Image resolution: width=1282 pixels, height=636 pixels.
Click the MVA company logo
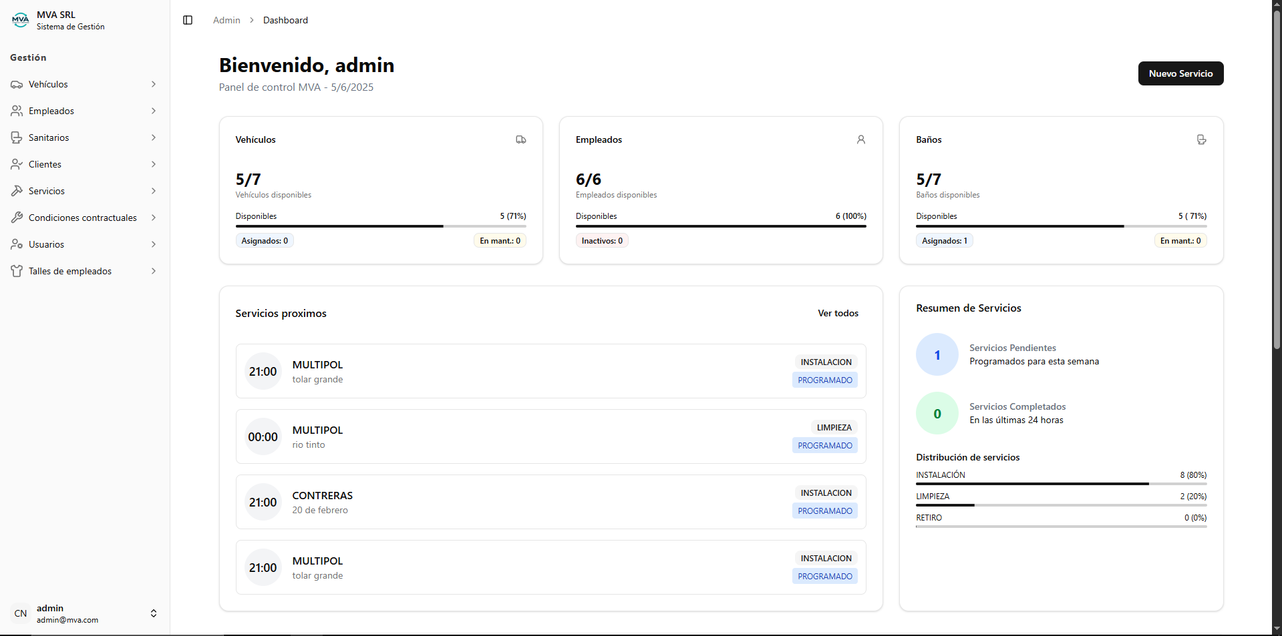coord(21,20)
